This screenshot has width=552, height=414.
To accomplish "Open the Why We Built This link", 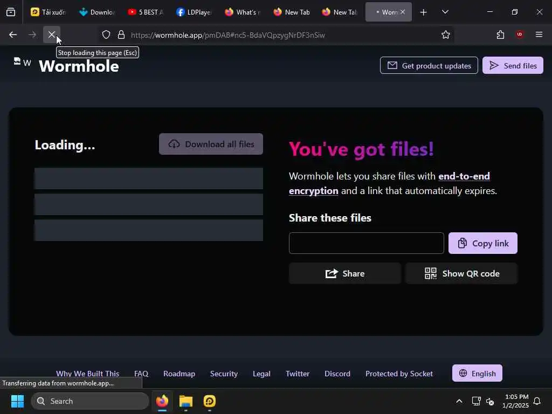I will [87, 374].
